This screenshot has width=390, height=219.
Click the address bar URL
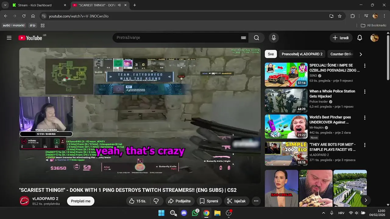coord(79,16)
